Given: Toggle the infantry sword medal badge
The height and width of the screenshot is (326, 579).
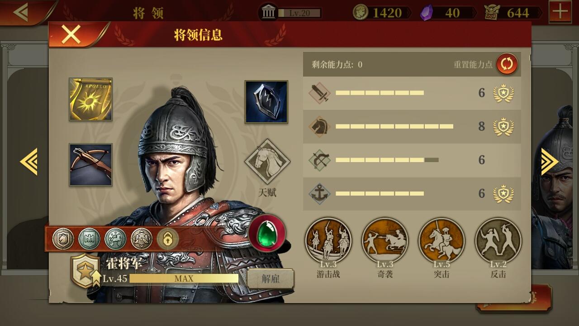Looking at the screenshot, I should pos(503,93).
